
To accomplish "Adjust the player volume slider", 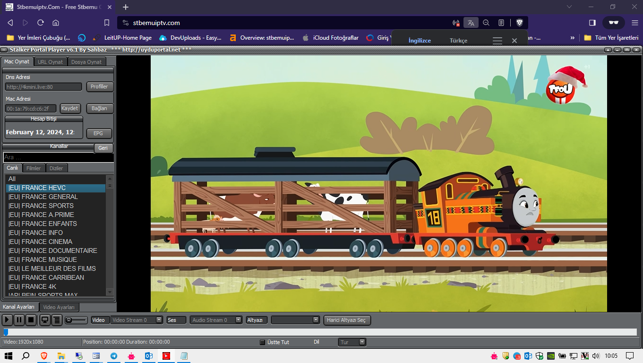I will (76, 320).
